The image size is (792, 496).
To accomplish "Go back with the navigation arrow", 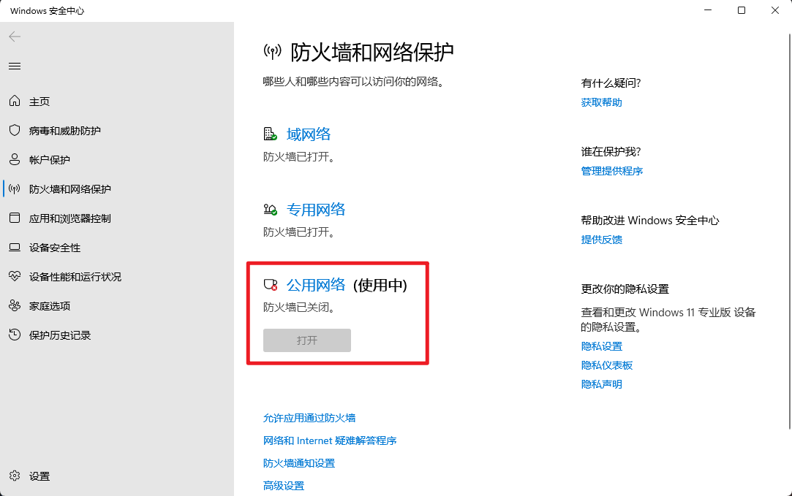I will 14,36.
